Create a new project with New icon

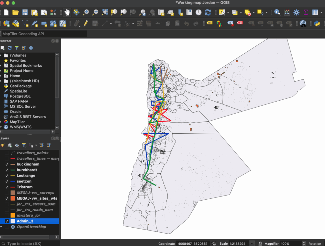click(x=6, y=12)
